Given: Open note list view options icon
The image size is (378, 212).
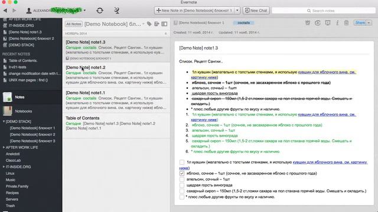Looking at the screenshot, I should (164, 24).
